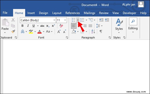The height and width of the screenshot is (94, 150).
Task: Open Numbering dropdown arrow
Action: point(86,20)
